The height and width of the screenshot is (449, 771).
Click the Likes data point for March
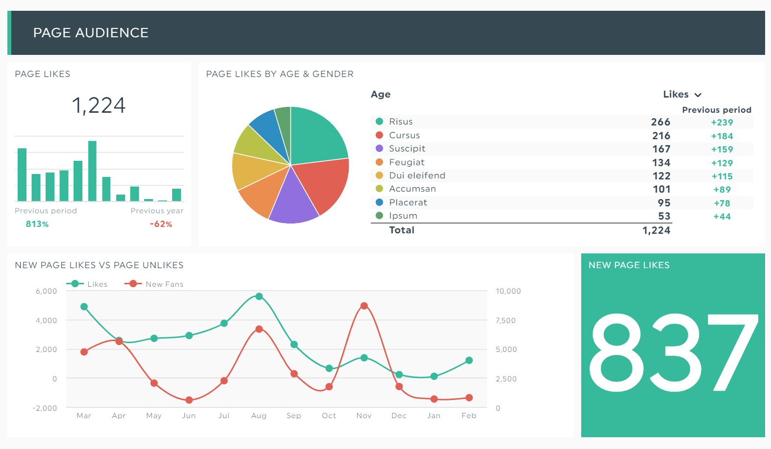(84, 307)
